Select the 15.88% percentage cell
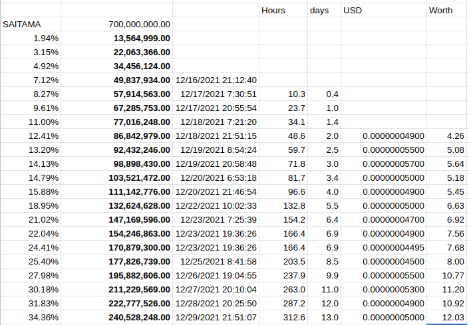 pos(31,191)
